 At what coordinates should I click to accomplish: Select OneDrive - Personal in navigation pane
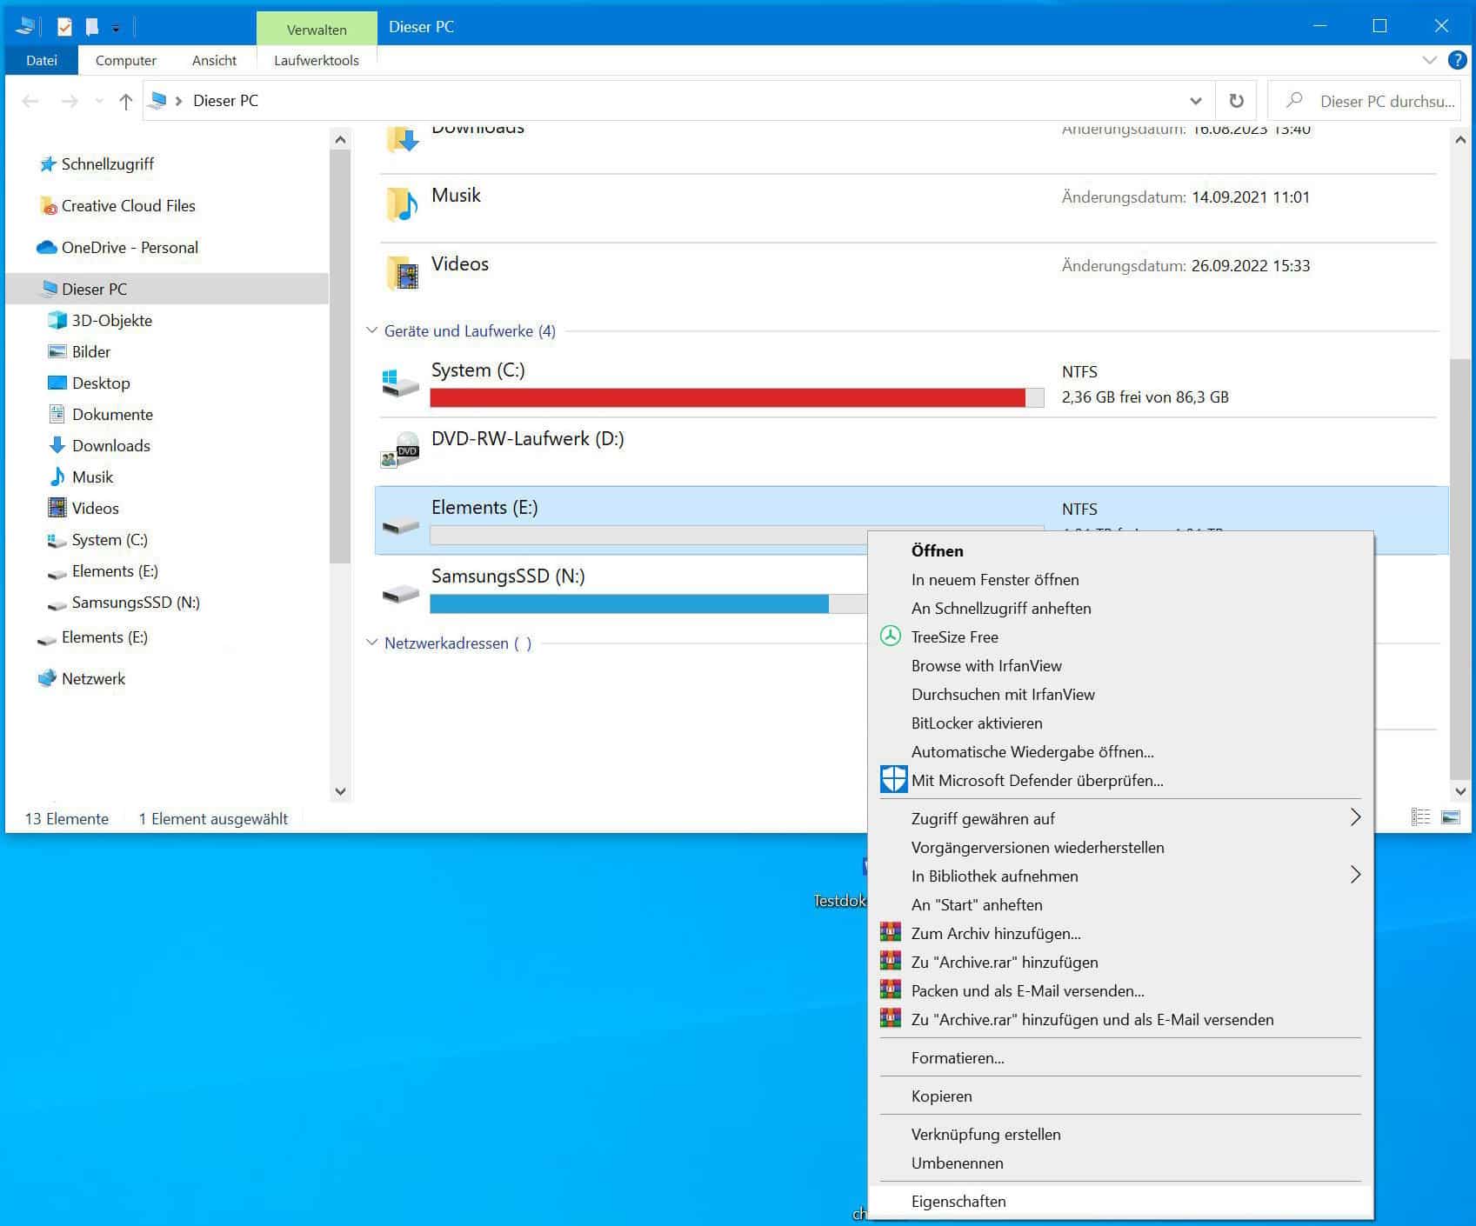[129, 248]
